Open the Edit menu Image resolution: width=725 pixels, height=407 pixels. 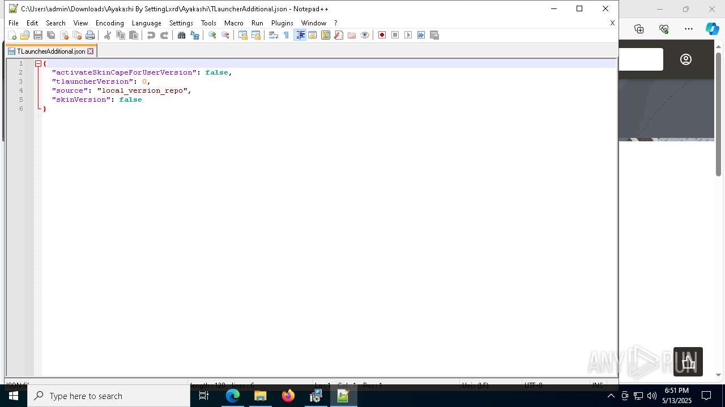coord(32,23)
